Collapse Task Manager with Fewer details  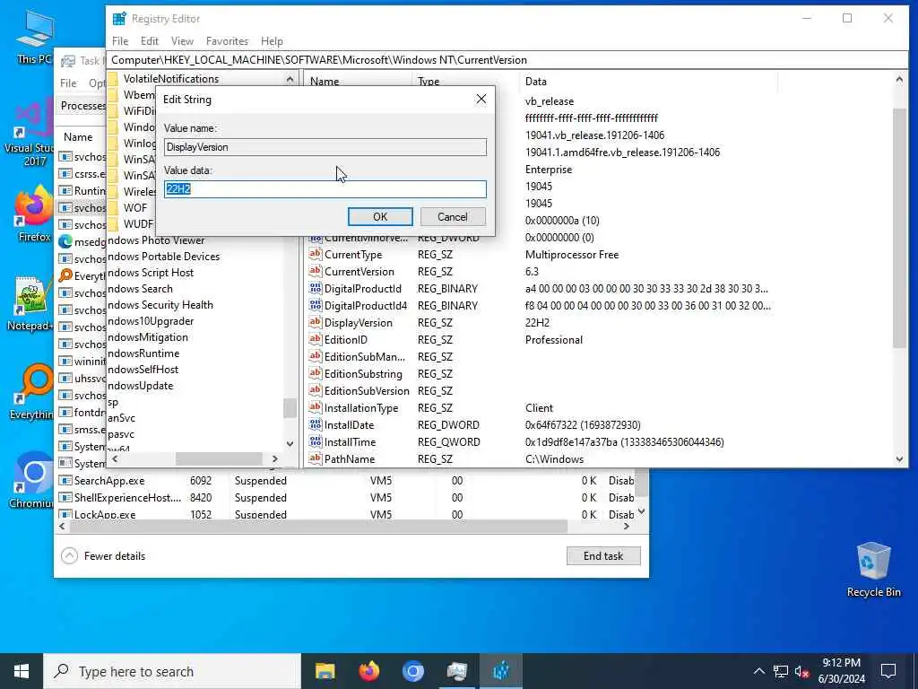point(103,556)
